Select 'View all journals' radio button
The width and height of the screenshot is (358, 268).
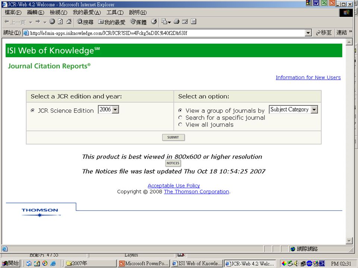point(180,125)
